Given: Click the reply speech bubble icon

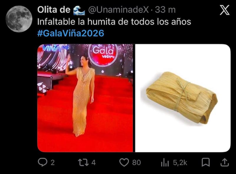Looking at the screenshot, I should point(42,162).
